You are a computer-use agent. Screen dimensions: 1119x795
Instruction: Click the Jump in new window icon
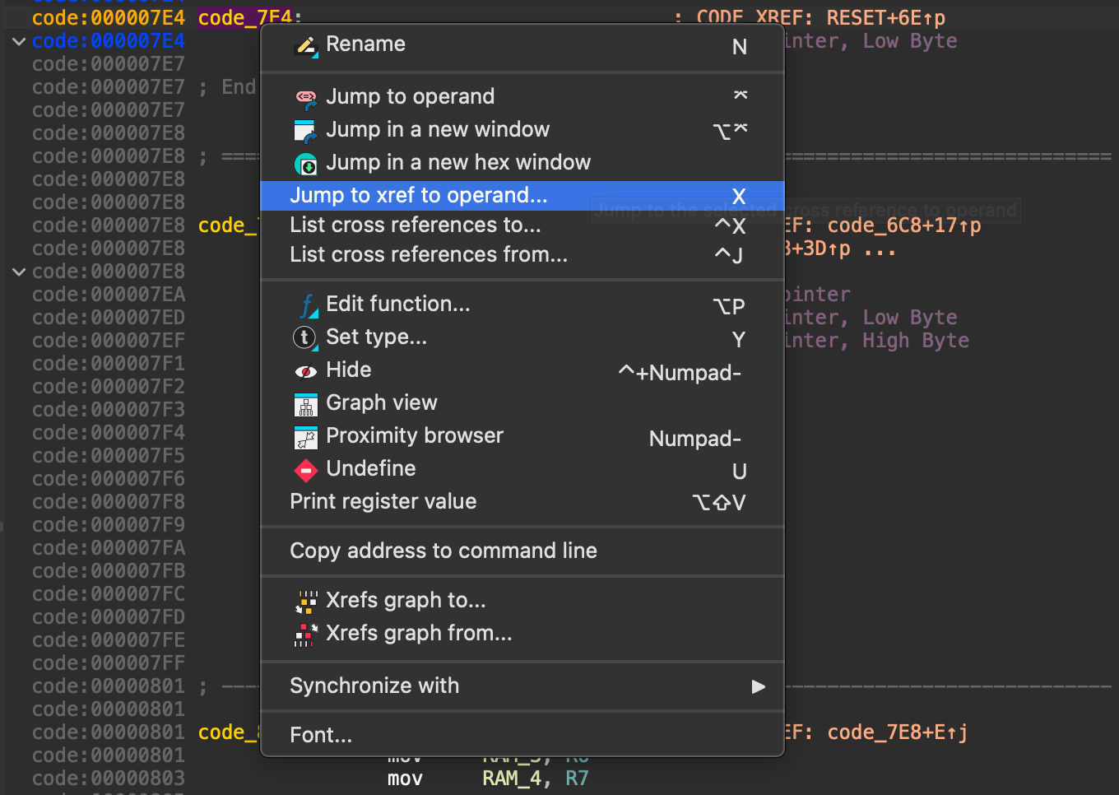[x=305, y=131]
